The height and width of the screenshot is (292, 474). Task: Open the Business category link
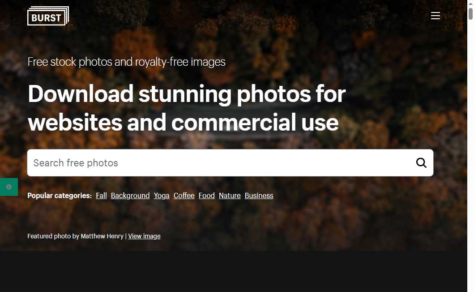pos(259,196)
